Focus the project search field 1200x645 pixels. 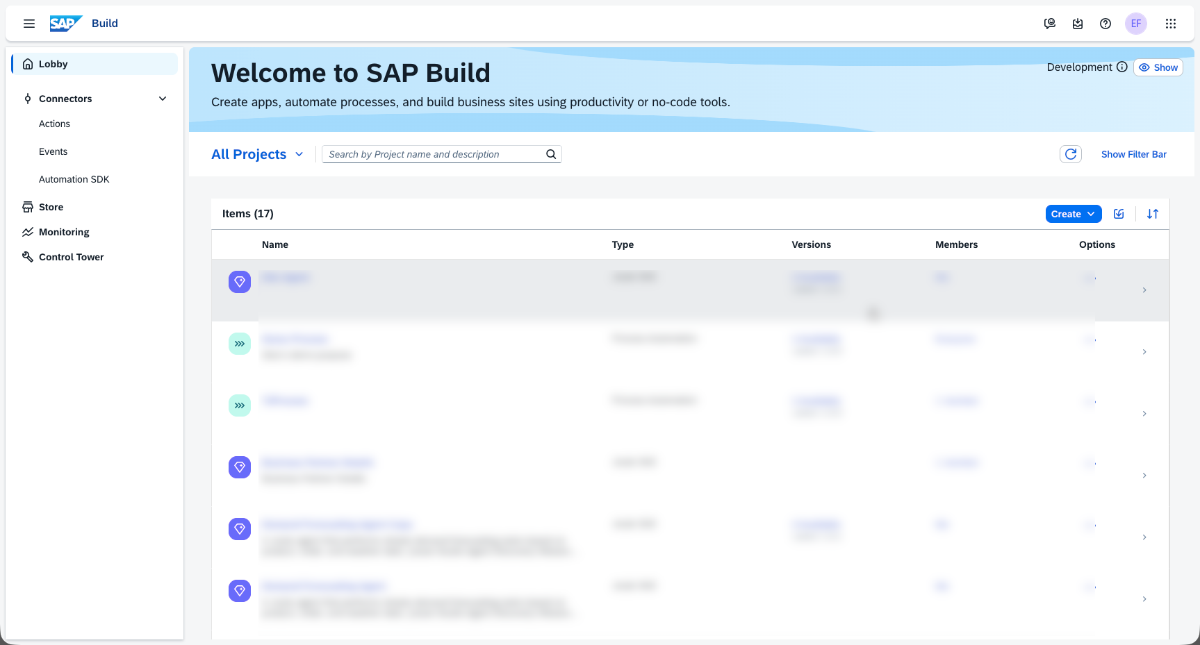[x=442, y=154]
